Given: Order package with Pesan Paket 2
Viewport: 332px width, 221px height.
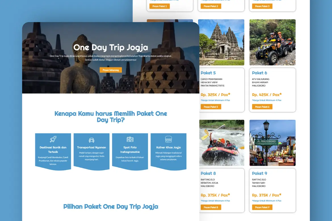Looking at the screenshot, I should click(211, 6).
